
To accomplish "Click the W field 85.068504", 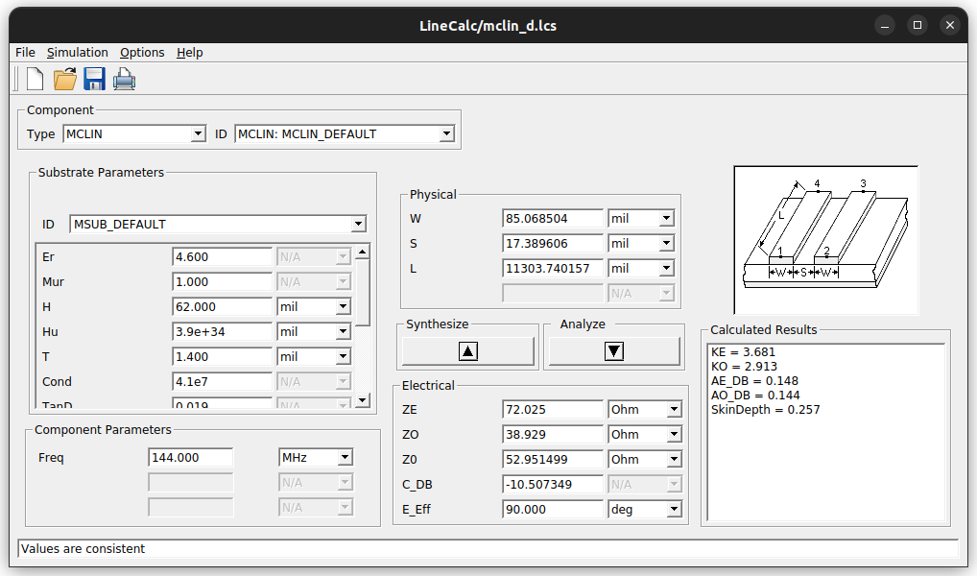I will pyautogui.click(x=553, y=218).
